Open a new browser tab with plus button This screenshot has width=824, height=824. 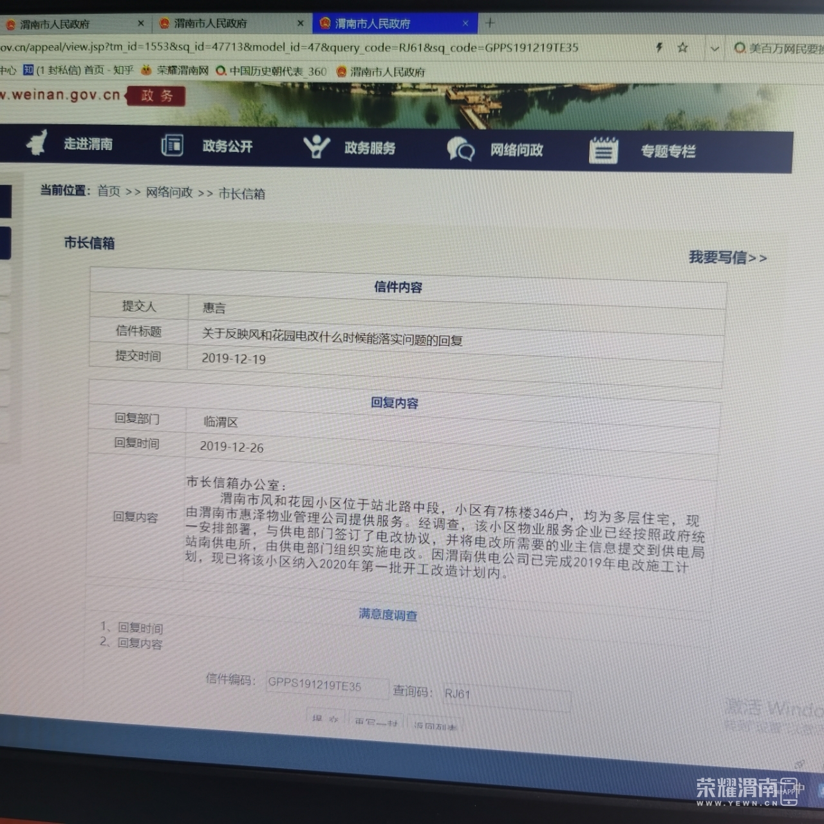[490, 23]
